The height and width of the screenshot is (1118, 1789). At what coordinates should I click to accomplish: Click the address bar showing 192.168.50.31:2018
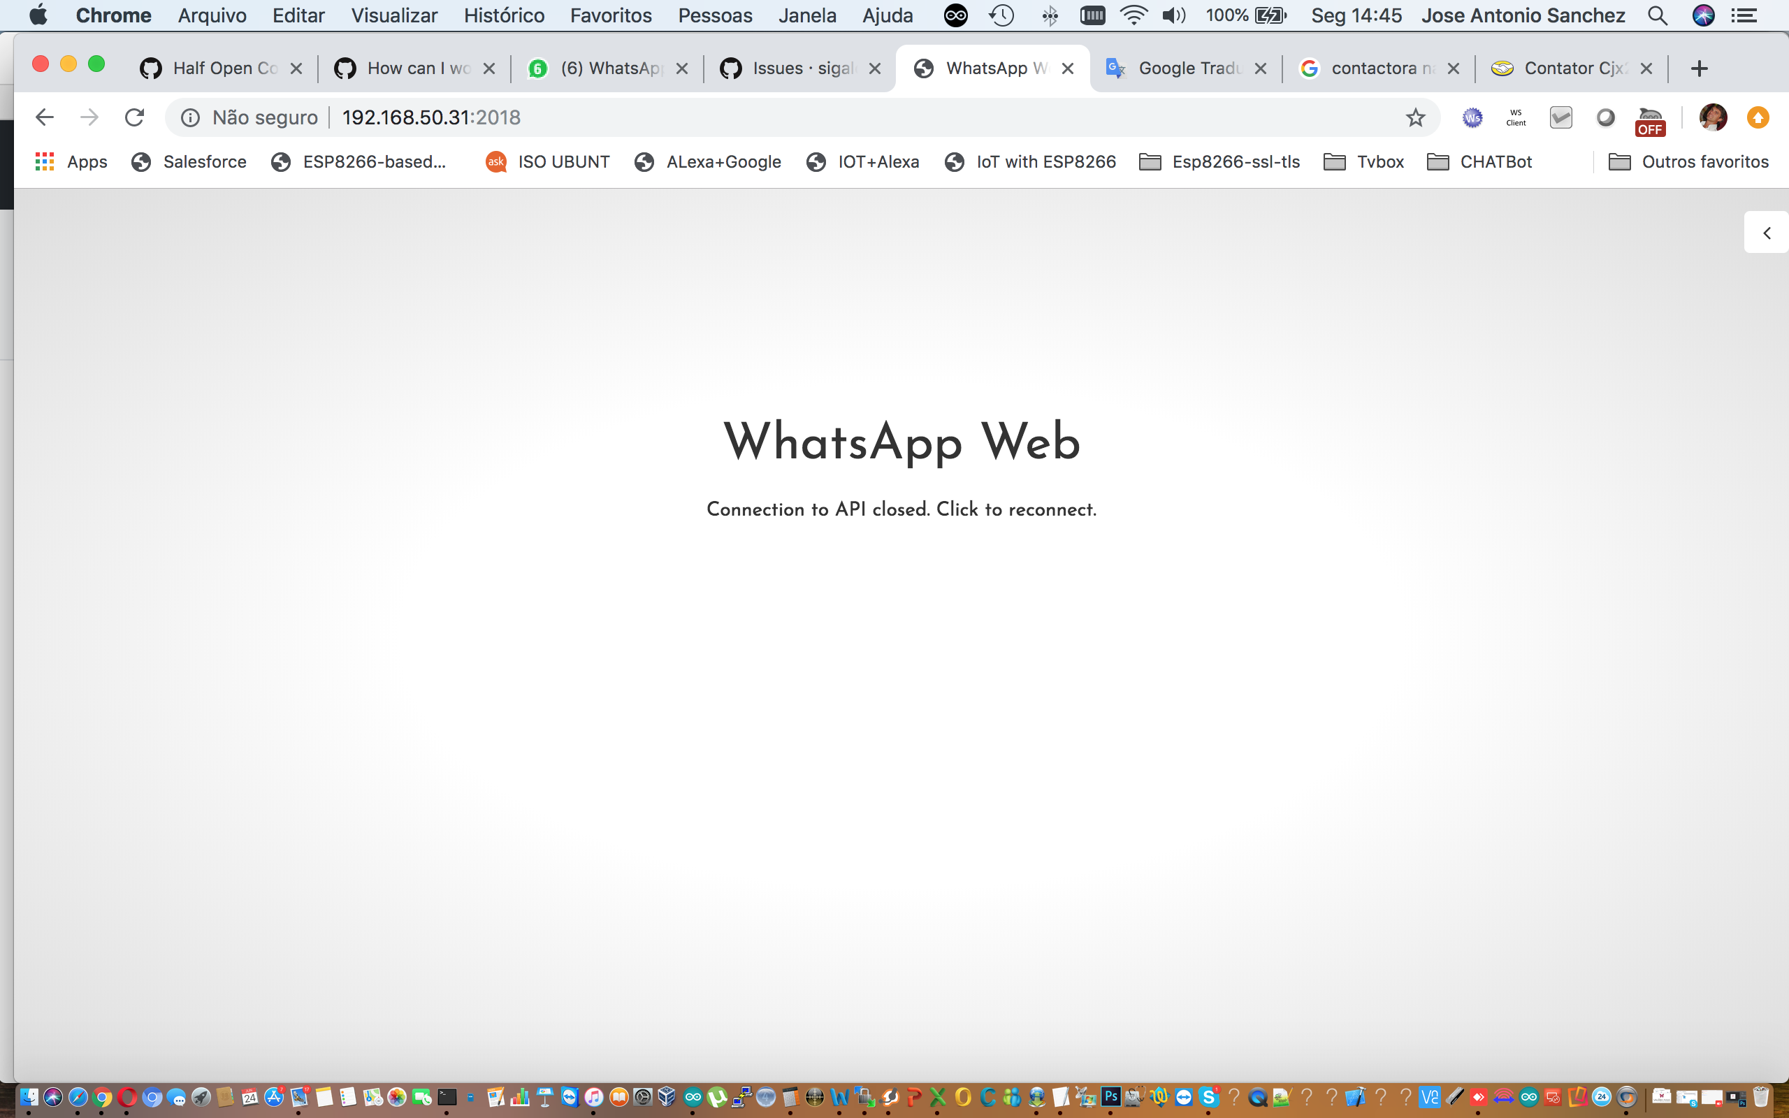[431, 117]
